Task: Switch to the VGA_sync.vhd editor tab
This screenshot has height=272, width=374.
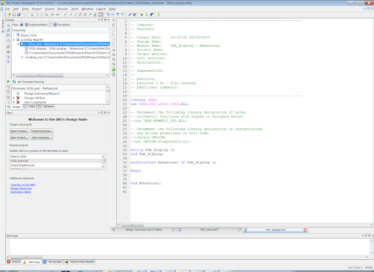Action: 209,229
